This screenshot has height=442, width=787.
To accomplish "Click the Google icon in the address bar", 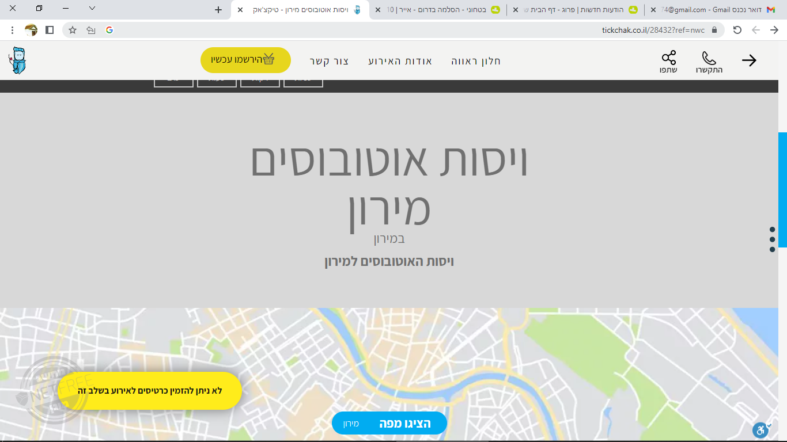I will (x=109, y=30).
